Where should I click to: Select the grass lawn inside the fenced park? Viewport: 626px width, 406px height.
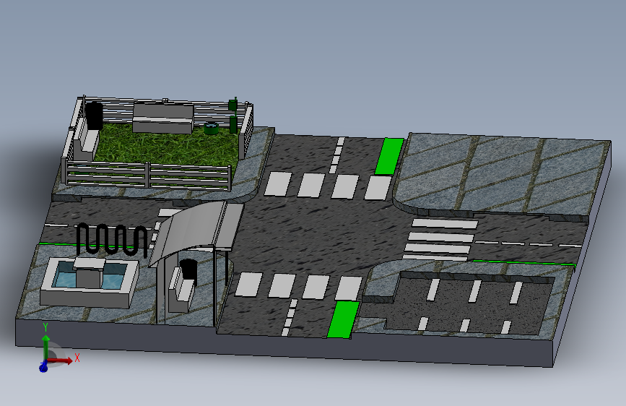coord(168,148)
